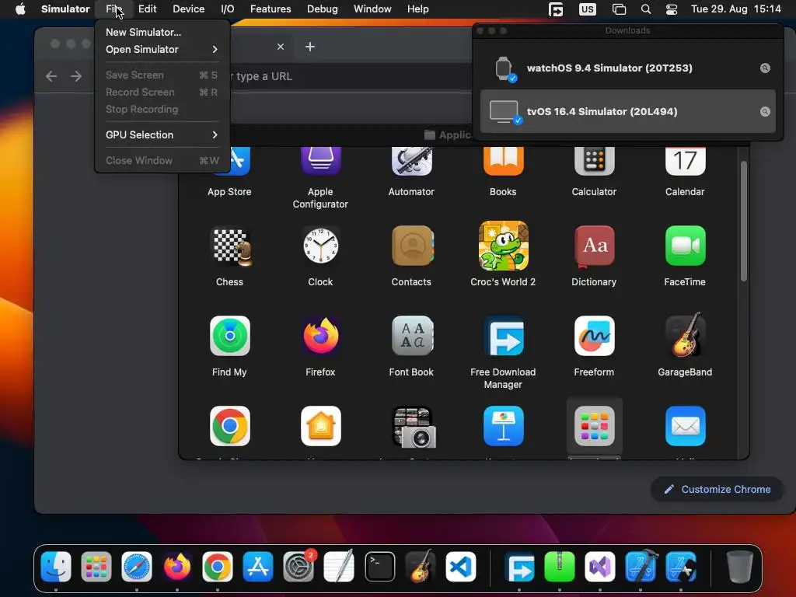Launch Free Download Manager from Applications grid
The image size is (796, 597).
coord(503,336)
